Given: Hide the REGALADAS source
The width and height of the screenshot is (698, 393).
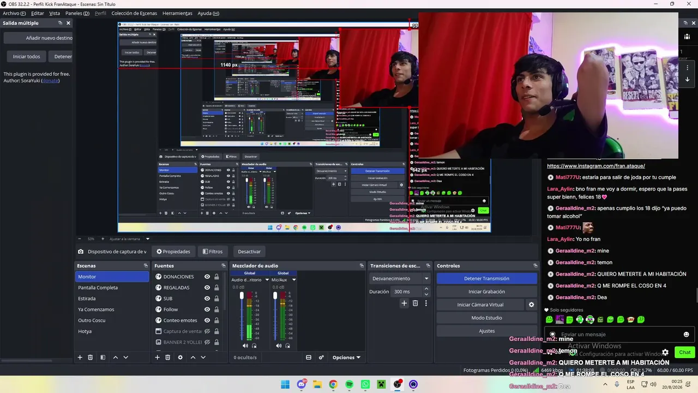Looking at the screenshot, I should (207, 288).
